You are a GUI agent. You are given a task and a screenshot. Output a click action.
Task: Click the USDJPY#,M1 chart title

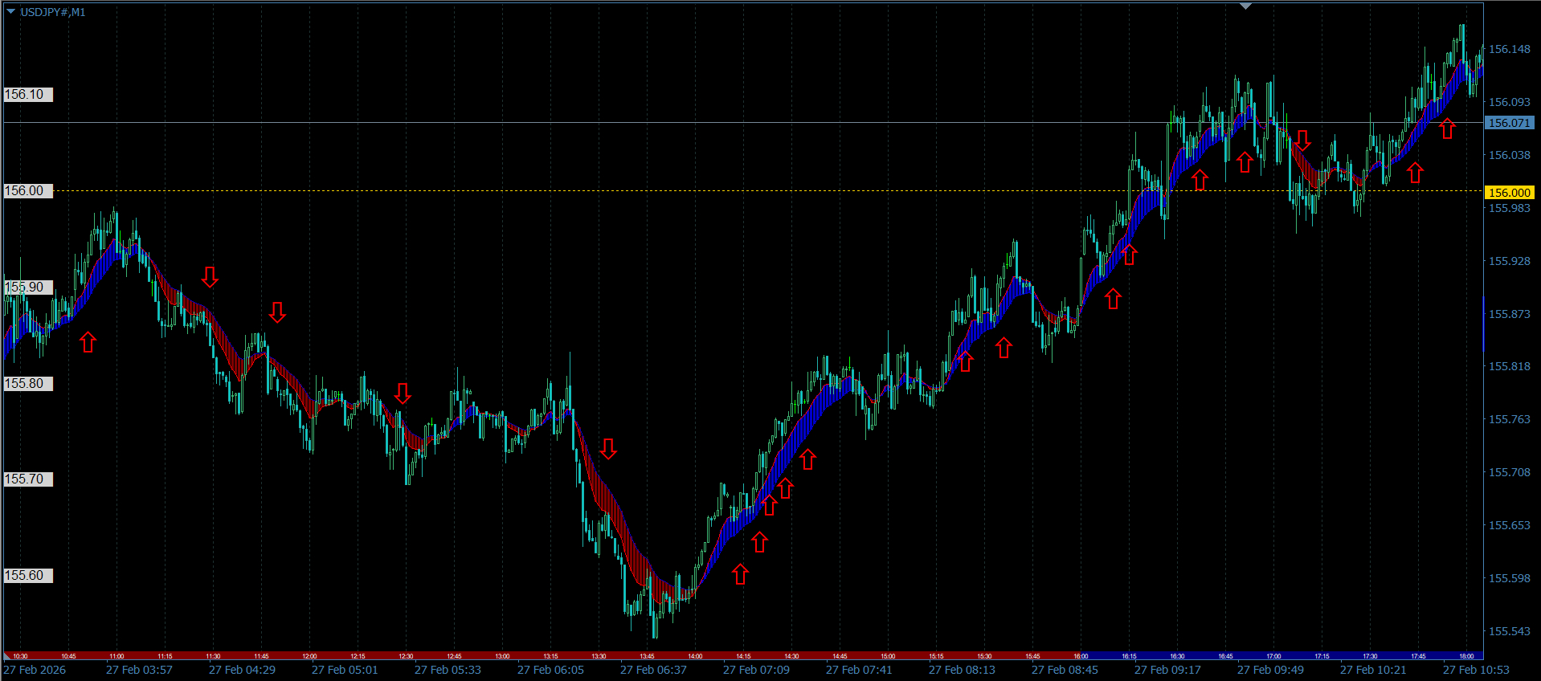(x=53, y=12)
